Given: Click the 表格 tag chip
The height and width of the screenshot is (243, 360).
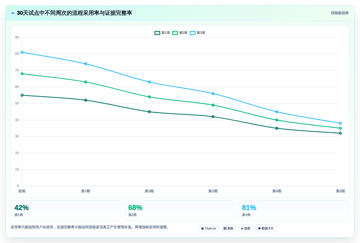Looking at the screenshot, I should coord(228,229).
